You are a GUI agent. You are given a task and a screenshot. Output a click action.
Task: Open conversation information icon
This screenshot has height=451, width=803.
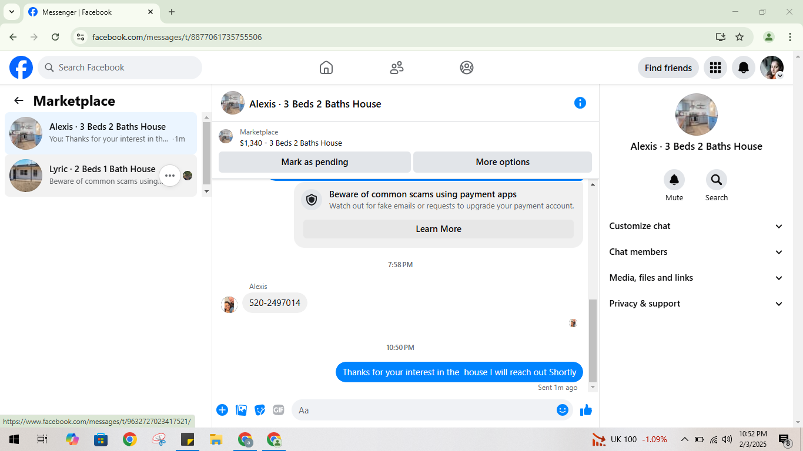(580, 103)
